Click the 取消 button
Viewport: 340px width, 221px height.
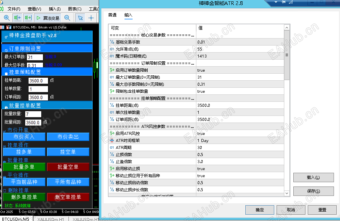(x=291, y=210)
